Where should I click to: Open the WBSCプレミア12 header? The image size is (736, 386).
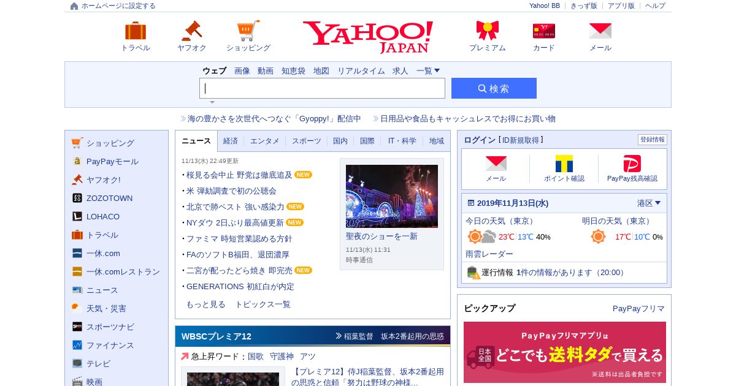(x=217, y=336)
